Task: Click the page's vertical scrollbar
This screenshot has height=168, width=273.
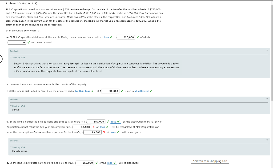Action: pos(272,52)
